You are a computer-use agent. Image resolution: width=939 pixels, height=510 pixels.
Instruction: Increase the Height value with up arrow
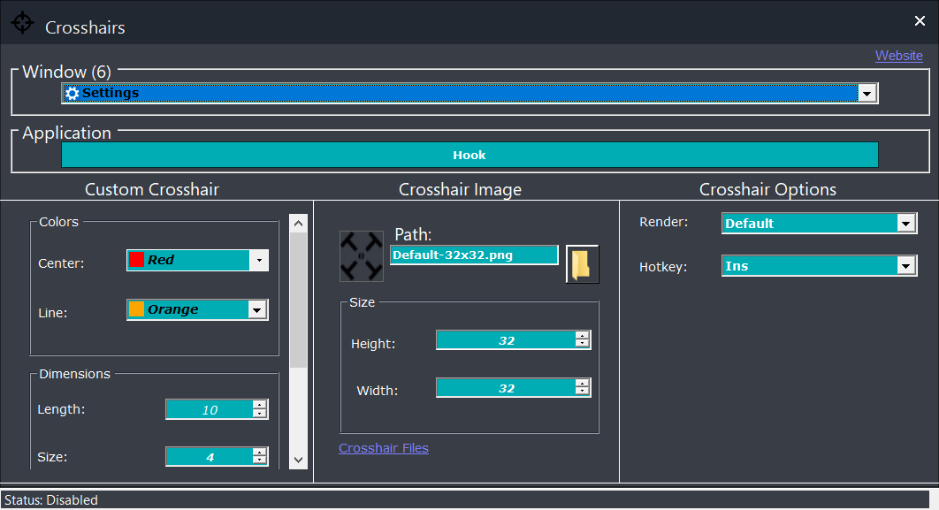pyautogui.click(x=582, y=336)
